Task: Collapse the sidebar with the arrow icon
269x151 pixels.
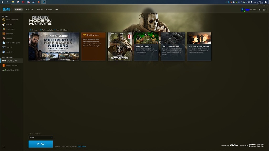Action: pyautogui.click(x=3, y=147)
